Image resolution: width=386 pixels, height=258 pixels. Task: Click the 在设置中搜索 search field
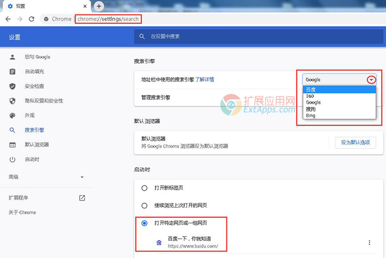(258, 37)
